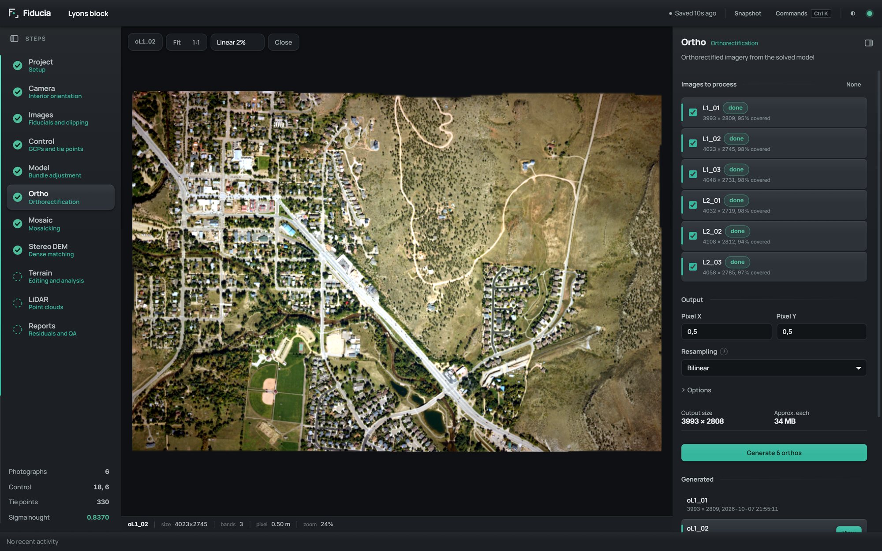
Task: Click the Reports pending dashed-circle icon
Action: [18, 329]
